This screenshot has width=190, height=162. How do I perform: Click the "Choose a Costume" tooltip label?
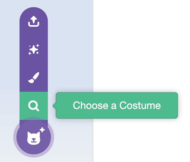[x=117, y=105]
